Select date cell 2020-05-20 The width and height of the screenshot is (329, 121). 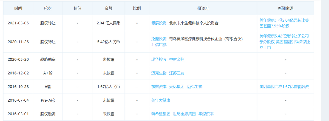click(x=18, y=59)
